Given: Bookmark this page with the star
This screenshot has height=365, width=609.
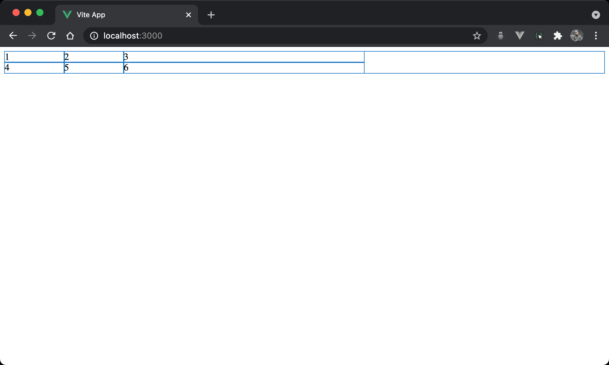Looking at the screenshot, I should pyautogui.click(x=477, y=36).
